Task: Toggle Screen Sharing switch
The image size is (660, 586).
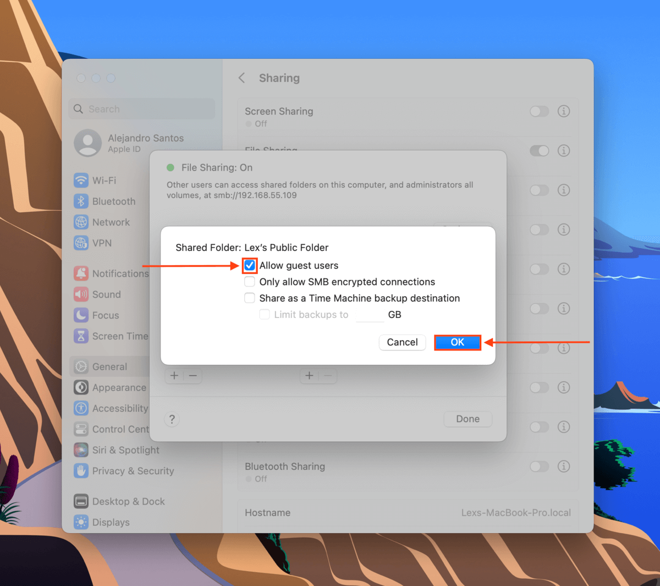Action: point(540,111)
